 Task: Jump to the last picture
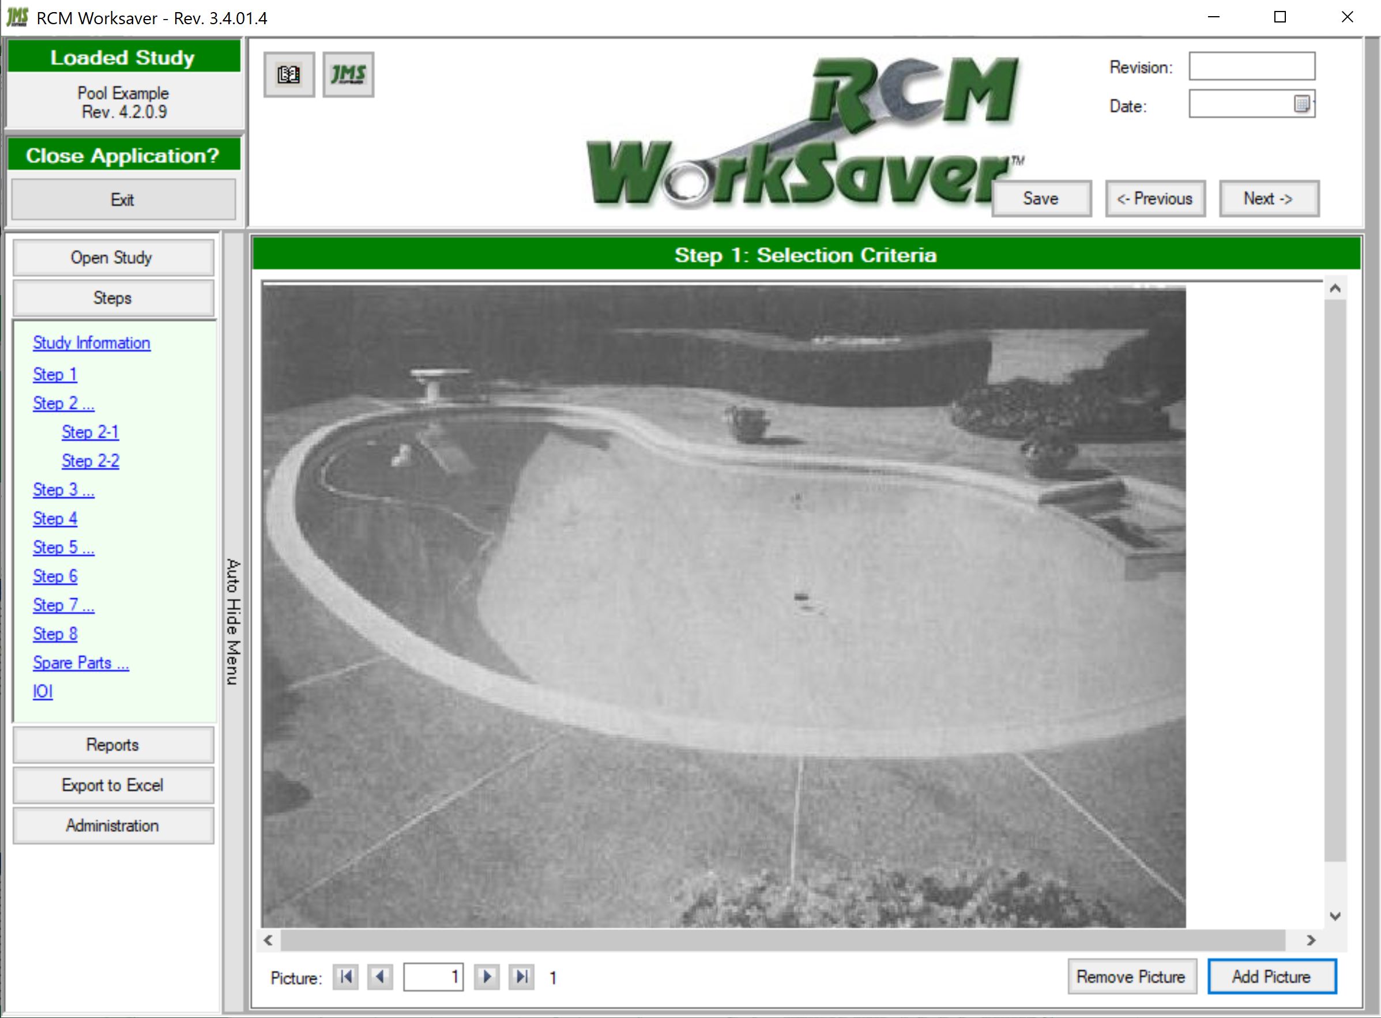pyautogui.click(x=522, y=976)
